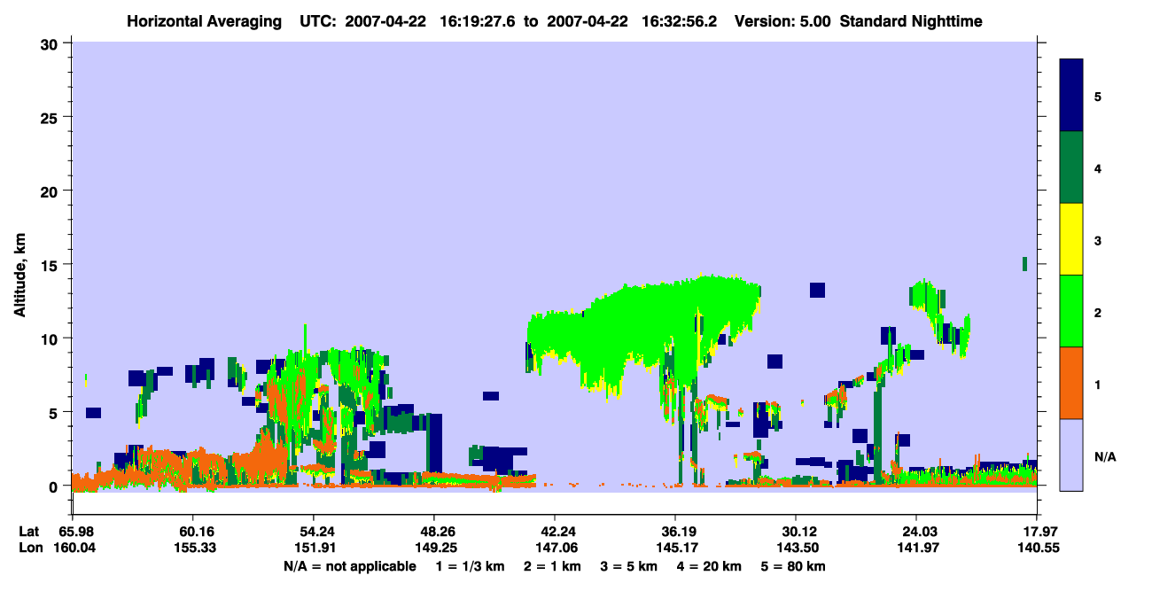Click the yellow level 3 color swatch
The height and width of the screenshot is (591, 1152).
click(x=1071, y=239)
